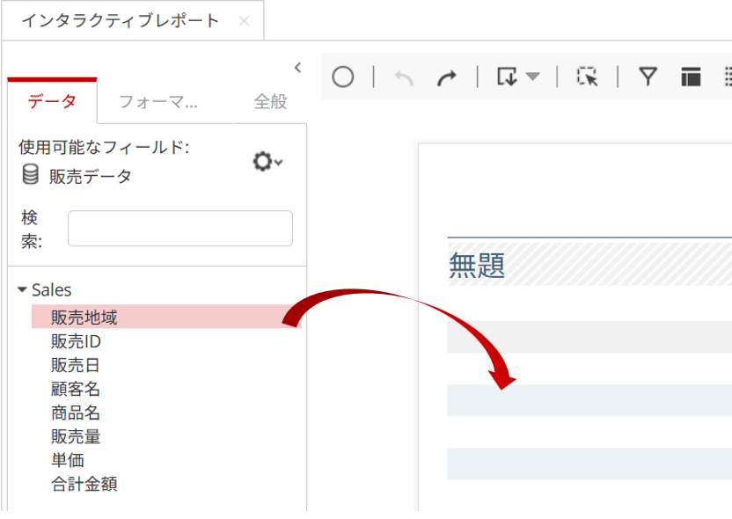
Task: Select the 商品名 field
Action: [75, 413]
